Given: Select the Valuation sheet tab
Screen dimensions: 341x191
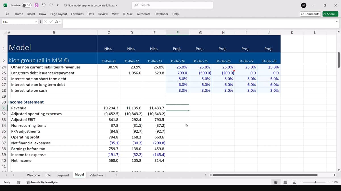Looking at the screenshot, I should point(96,175).
